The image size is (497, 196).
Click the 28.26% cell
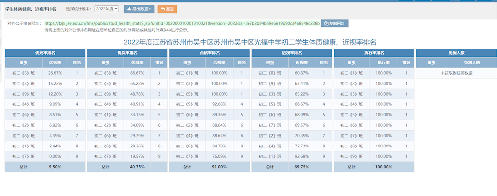click(x=137, y=146)
